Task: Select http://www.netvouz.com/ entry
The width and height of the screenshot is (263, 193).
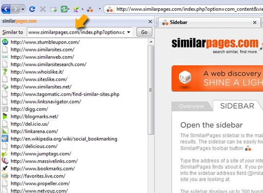Action: pos(39,191)
